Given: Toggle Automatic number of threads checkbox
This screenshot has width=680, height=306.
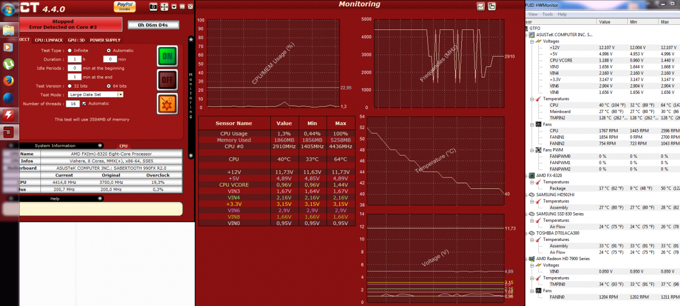Looking at the screenshot, I should pos(84,104).
